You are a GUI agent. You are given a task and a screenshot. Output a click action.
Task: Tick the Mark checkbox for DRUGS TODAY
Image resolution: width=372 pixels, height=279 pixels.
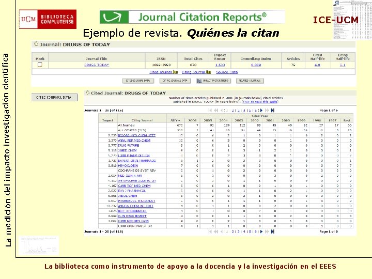(40, 65)
